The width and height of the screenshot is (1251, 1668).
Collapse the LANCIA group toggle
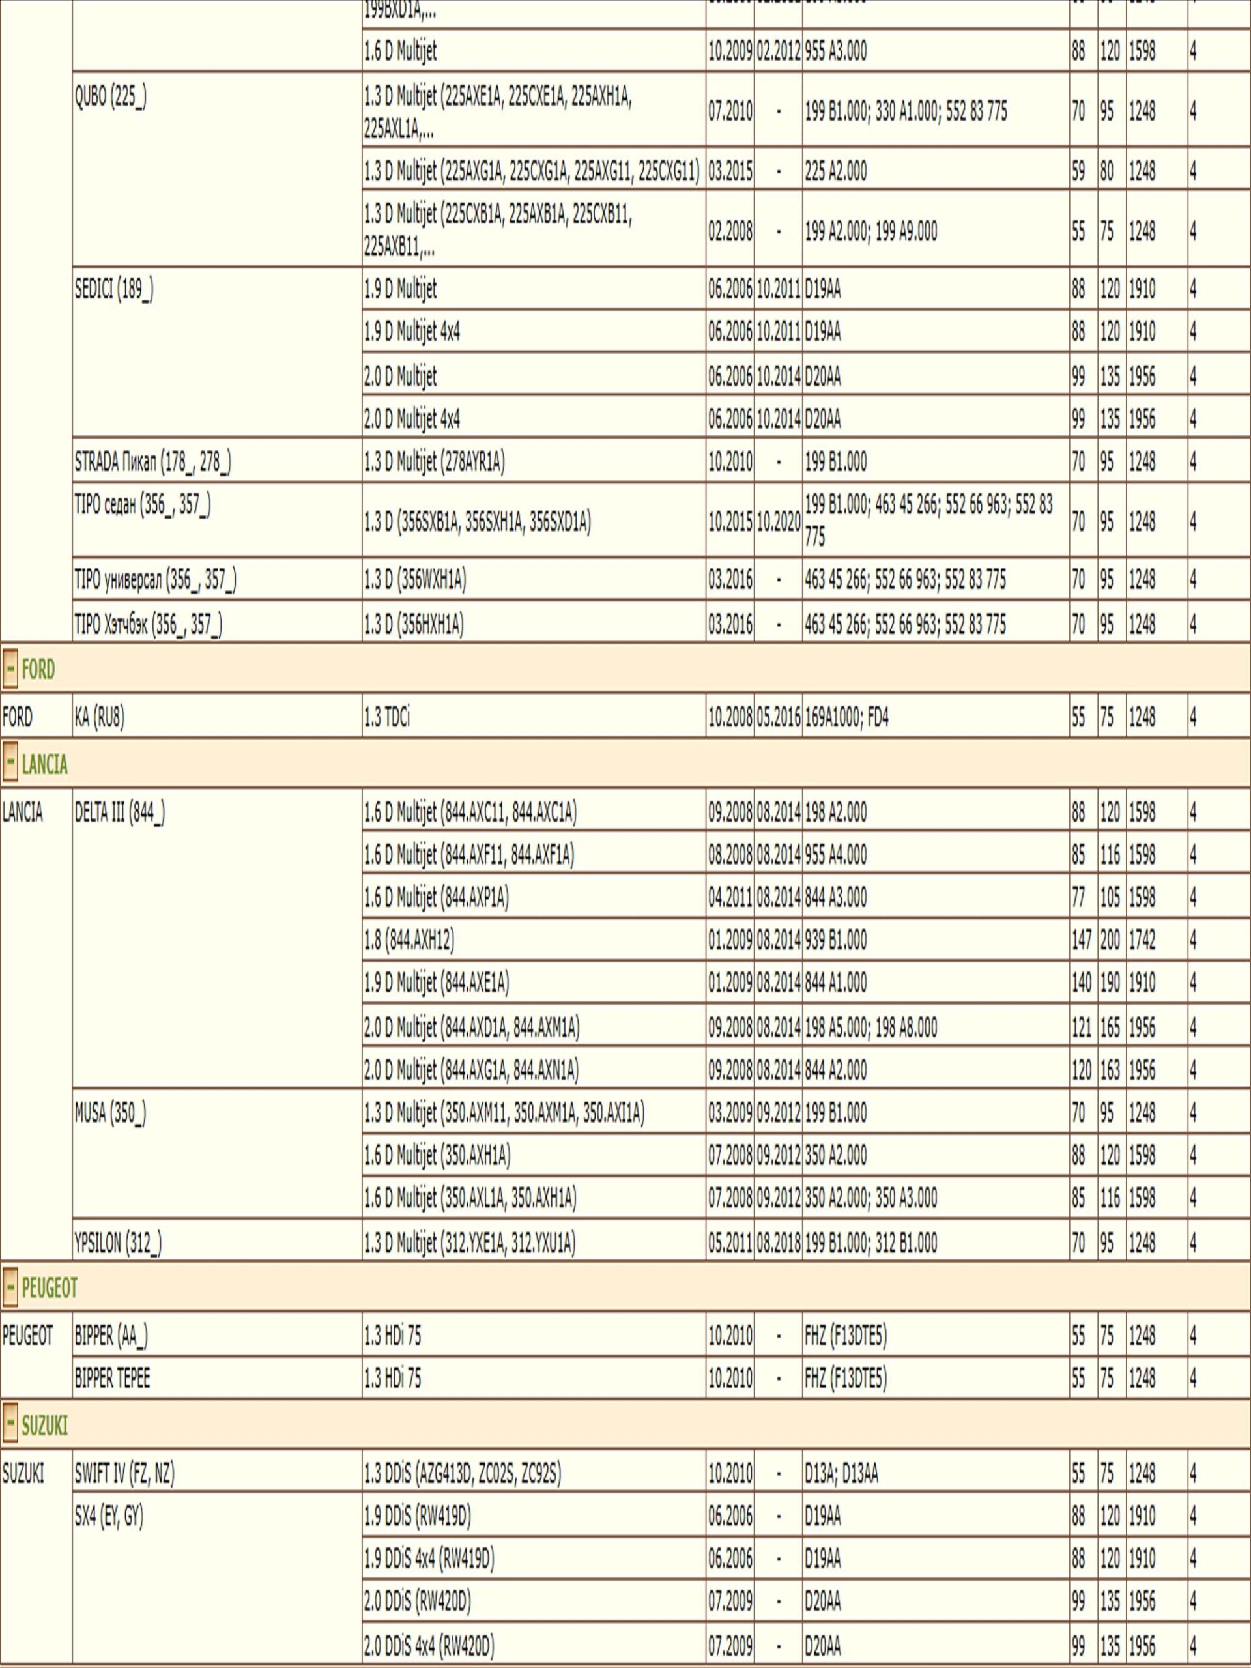pyautogui.click(x=10, y=765)
